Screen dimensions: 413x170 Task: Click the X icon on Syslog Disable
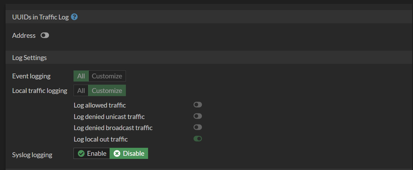[x=117, y=153]
